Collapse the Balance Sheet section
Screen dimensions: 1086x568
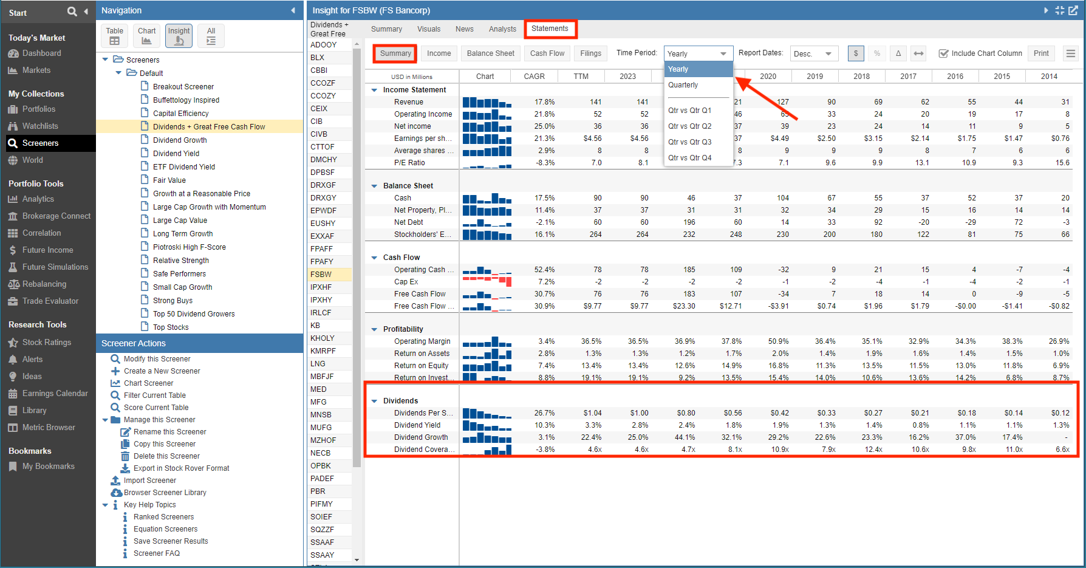point(374,186)
